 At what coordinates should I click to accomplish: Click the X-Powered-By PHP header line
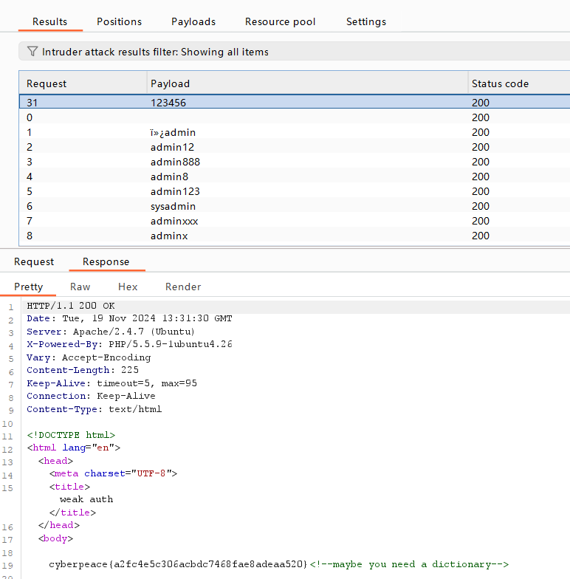pos(129,344)
